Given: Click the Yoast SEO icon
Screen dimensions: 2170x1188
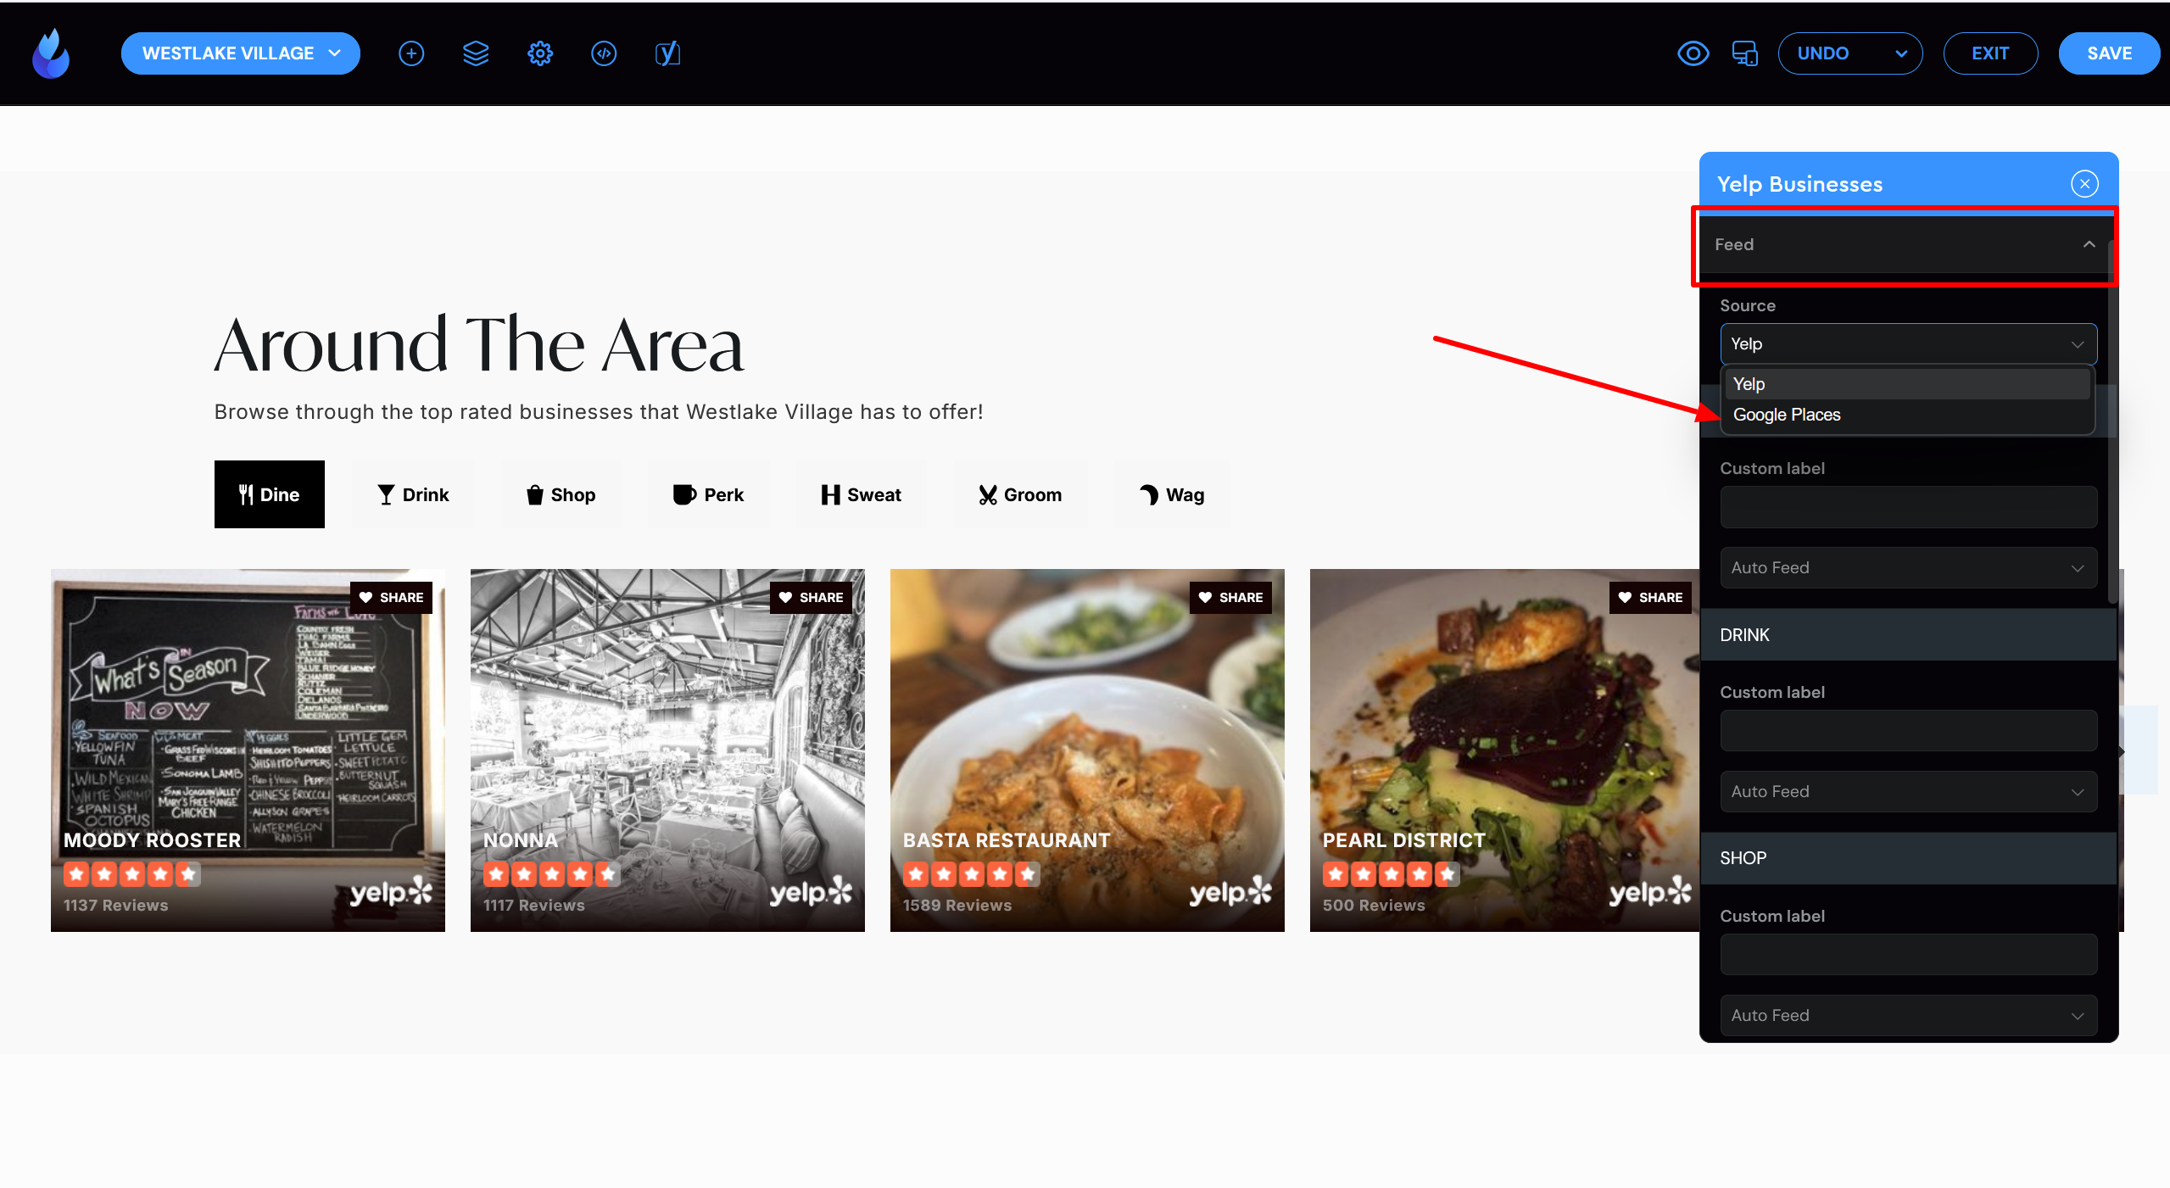Looking at the screenshot, I should 668,53.
